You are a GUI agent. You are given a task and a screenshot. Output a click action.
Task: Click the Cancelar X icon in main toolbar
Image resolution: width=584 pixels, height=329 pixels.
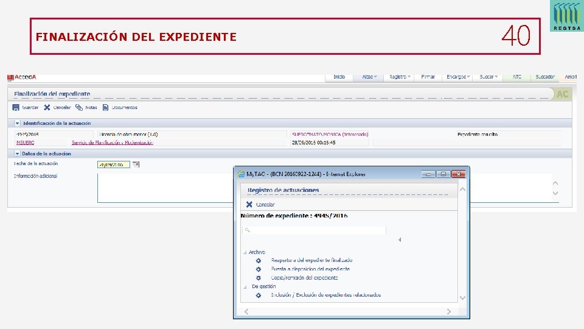(47, 107)
